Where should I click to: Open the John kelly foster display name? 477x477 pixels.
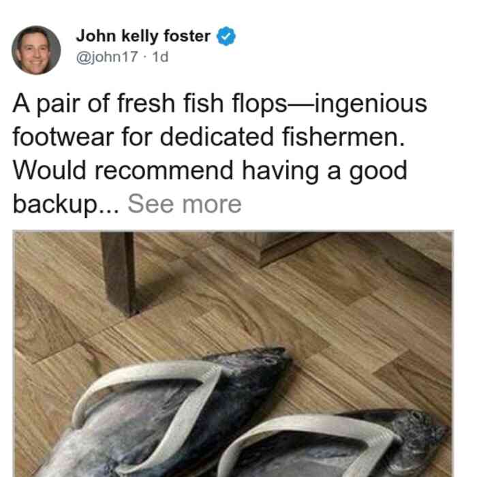[143, 36]
